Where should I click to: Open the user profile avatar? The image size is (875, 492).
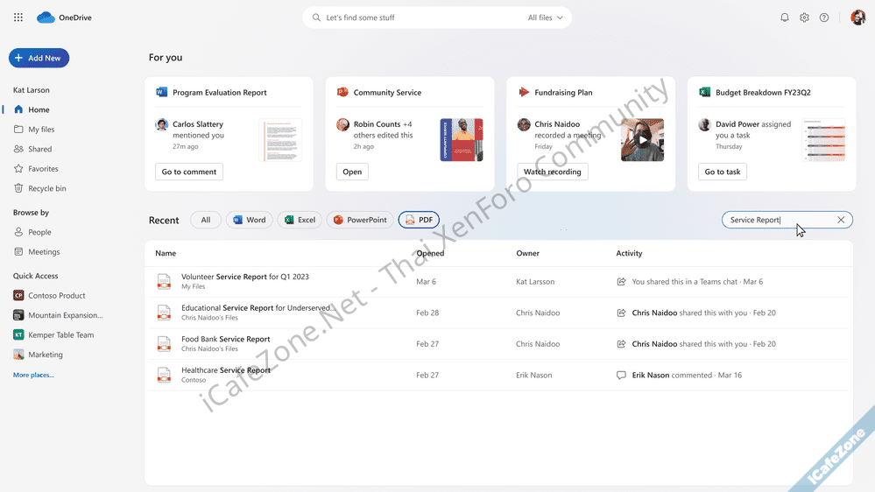click(857, 18)
